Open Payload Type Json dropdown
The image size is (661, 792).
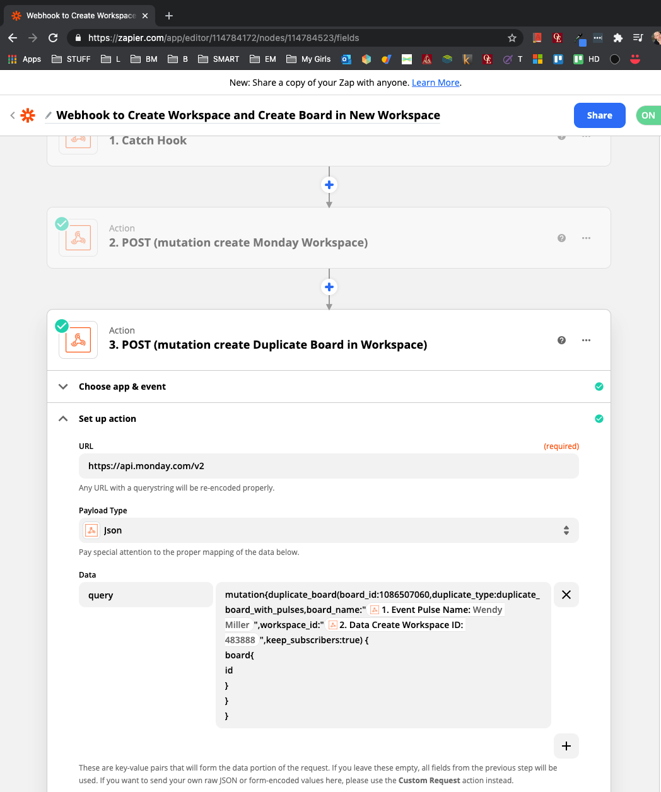tap(329, 530)
